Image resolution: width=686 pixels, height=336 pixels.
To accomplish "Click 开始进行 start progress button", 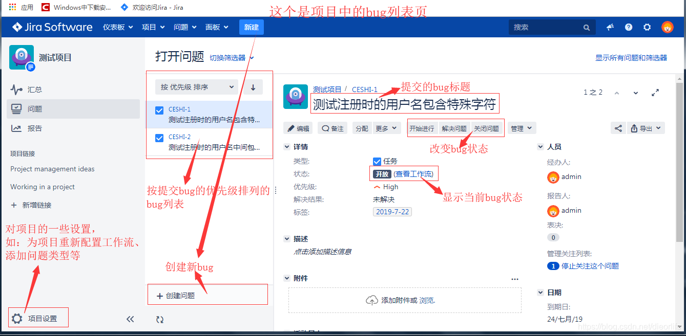I will 422,128.
